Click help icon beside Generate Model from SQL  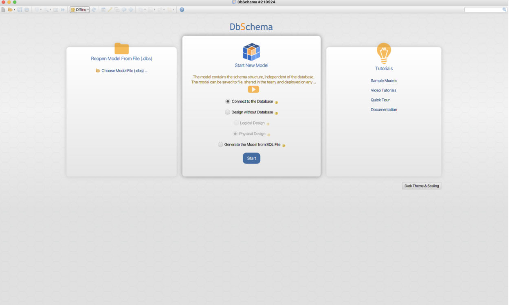point(284,145)
